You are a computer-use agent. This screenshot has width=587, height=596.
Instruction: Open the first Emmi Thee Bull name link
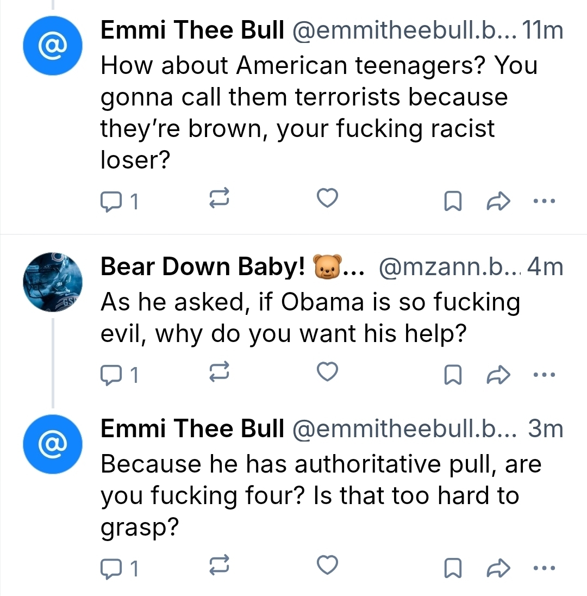pos(192,32)
